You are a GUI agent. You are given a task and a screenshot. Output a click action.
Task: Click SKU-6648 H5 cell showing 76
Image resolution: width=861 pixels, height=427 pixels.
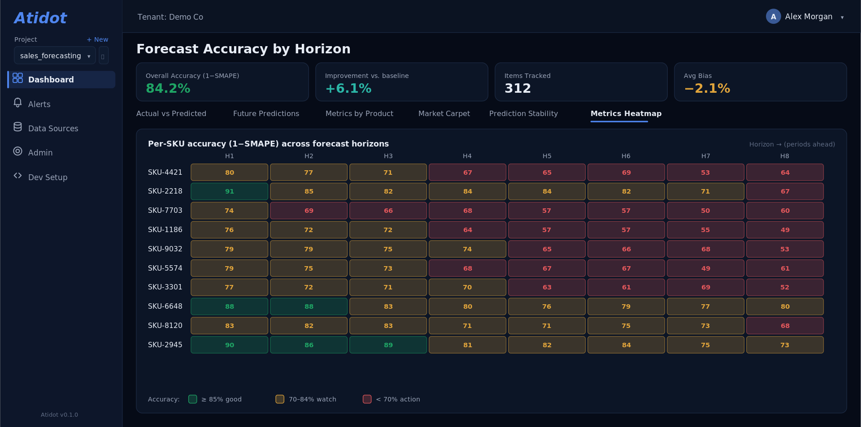click(547, 306)
